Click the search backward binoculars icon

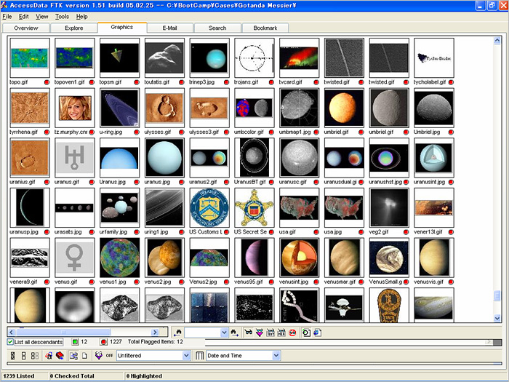pyautogui.click(x=177, y=333)
